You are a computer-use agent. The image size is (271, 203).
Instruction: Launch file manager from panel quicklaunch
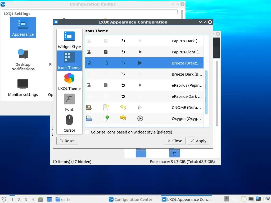click(40, 199)
